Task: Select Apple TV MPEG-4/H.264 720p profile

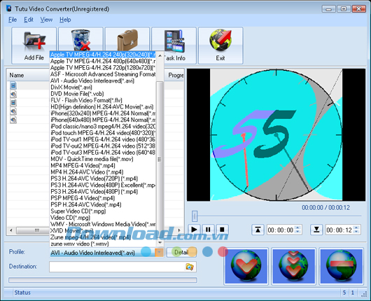Action: 103,68
